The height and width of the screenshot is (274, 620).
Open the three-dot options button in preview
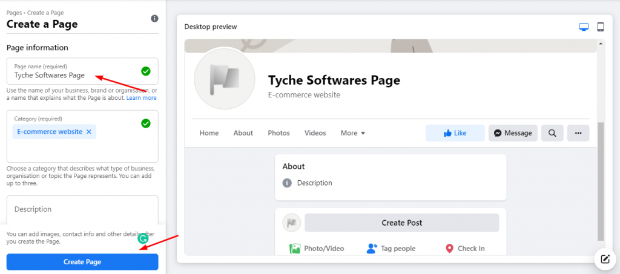tap(578, 133)
